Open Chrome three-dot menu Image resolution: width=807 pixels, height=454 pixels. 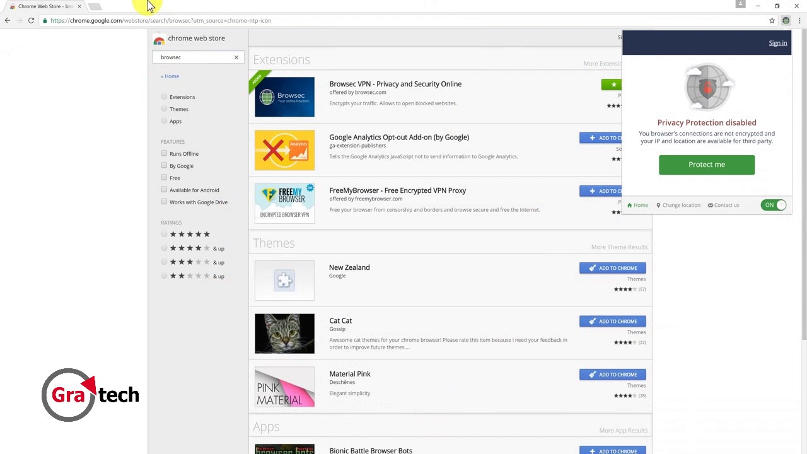click(799, 20)
